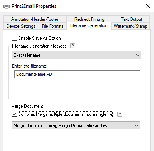
Task: Switch to the Redirect Printing tab
Action: [90, 19]
